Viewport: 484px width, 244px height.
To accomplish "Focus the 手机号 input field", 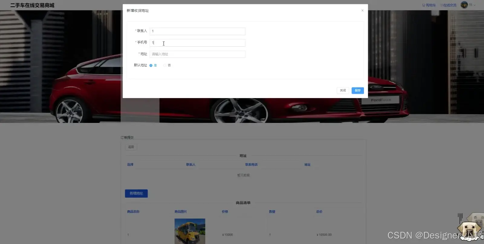I will 197,43.
